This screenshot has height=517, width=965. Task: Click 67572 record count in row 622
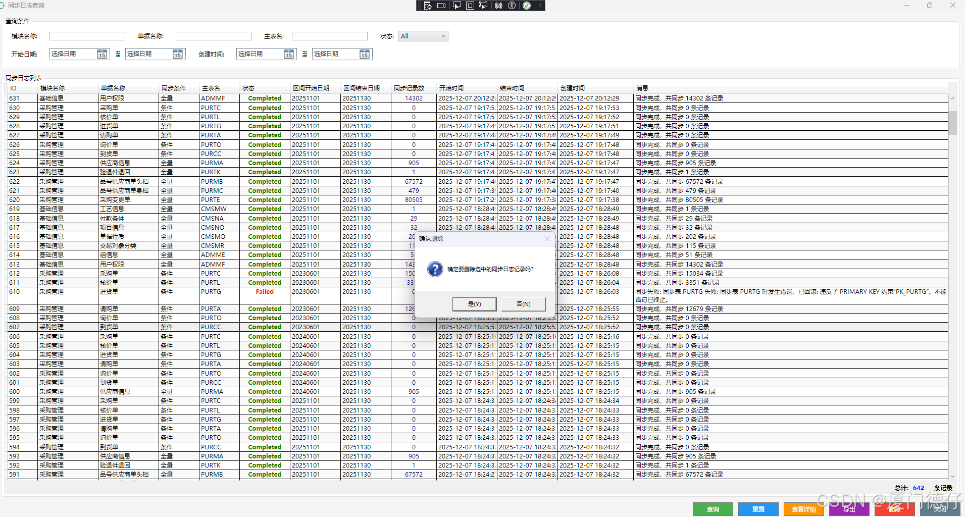click(414, 182)
